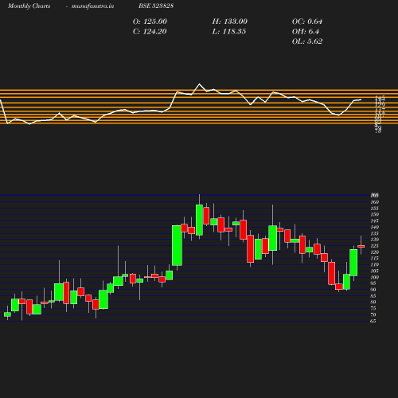Select the close value 'C: 124.20'
The height and width of the screenshot is (398, 398).
click(x=150, y=32)
